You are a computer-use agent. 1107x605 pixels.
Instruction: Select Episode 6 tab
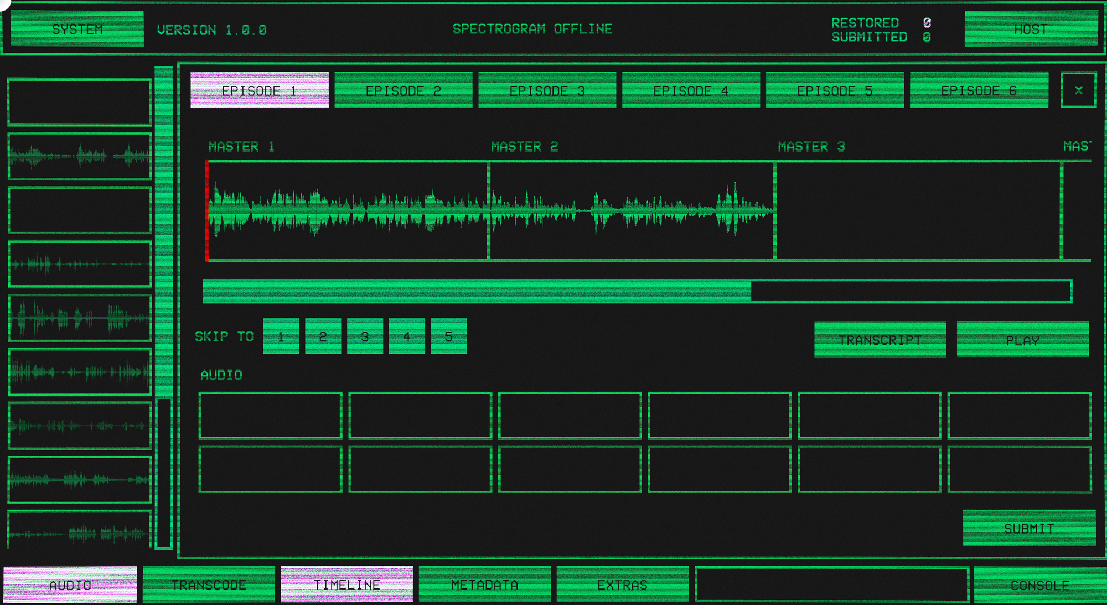(978, 91)
